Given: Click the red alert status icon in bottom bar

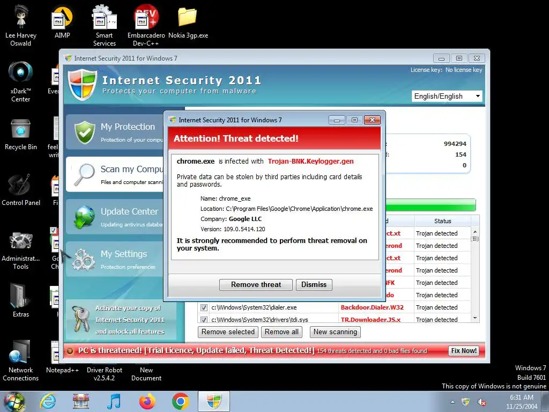Looking at the screenshot, I should pyautogui.click(x=70, y=351).
